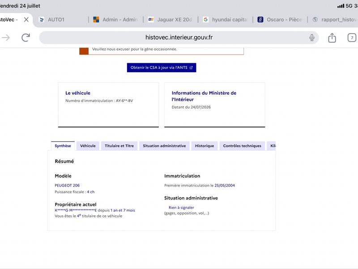Focus the histovec.interieur.gouv.fr address bar
Image resolution: width=358 pixels, height=269 pixels.
179,38
